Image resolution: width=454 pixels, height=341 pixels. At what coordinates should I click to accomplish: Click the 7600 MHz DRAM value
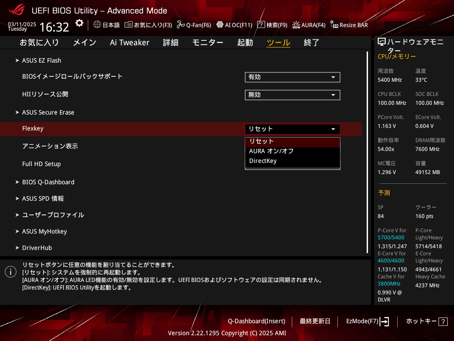tap(427, 149)
